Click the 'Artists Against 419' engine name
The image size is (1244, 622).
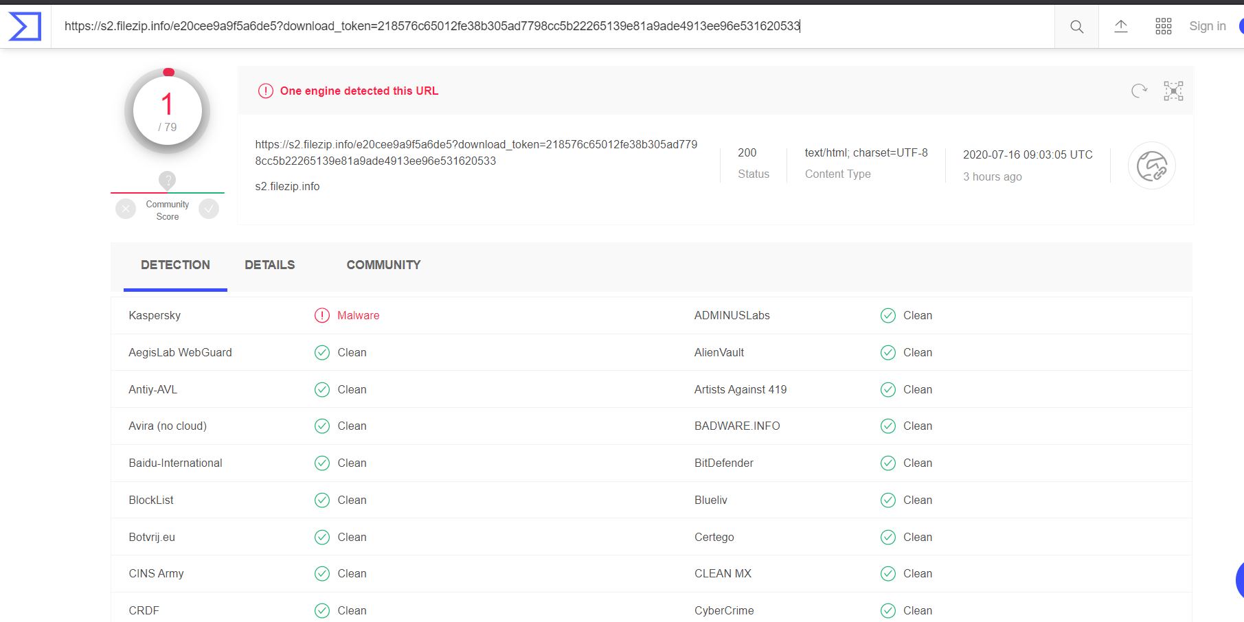740,389
